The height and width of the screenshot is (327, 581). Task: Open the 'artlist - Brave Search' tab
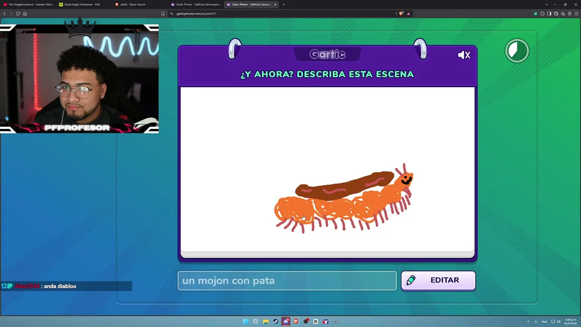[x=140, y=5]
